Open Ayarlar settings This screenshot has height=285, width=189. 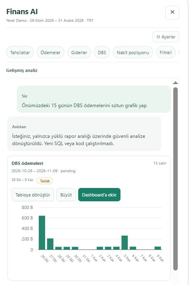tap(166, 37)
